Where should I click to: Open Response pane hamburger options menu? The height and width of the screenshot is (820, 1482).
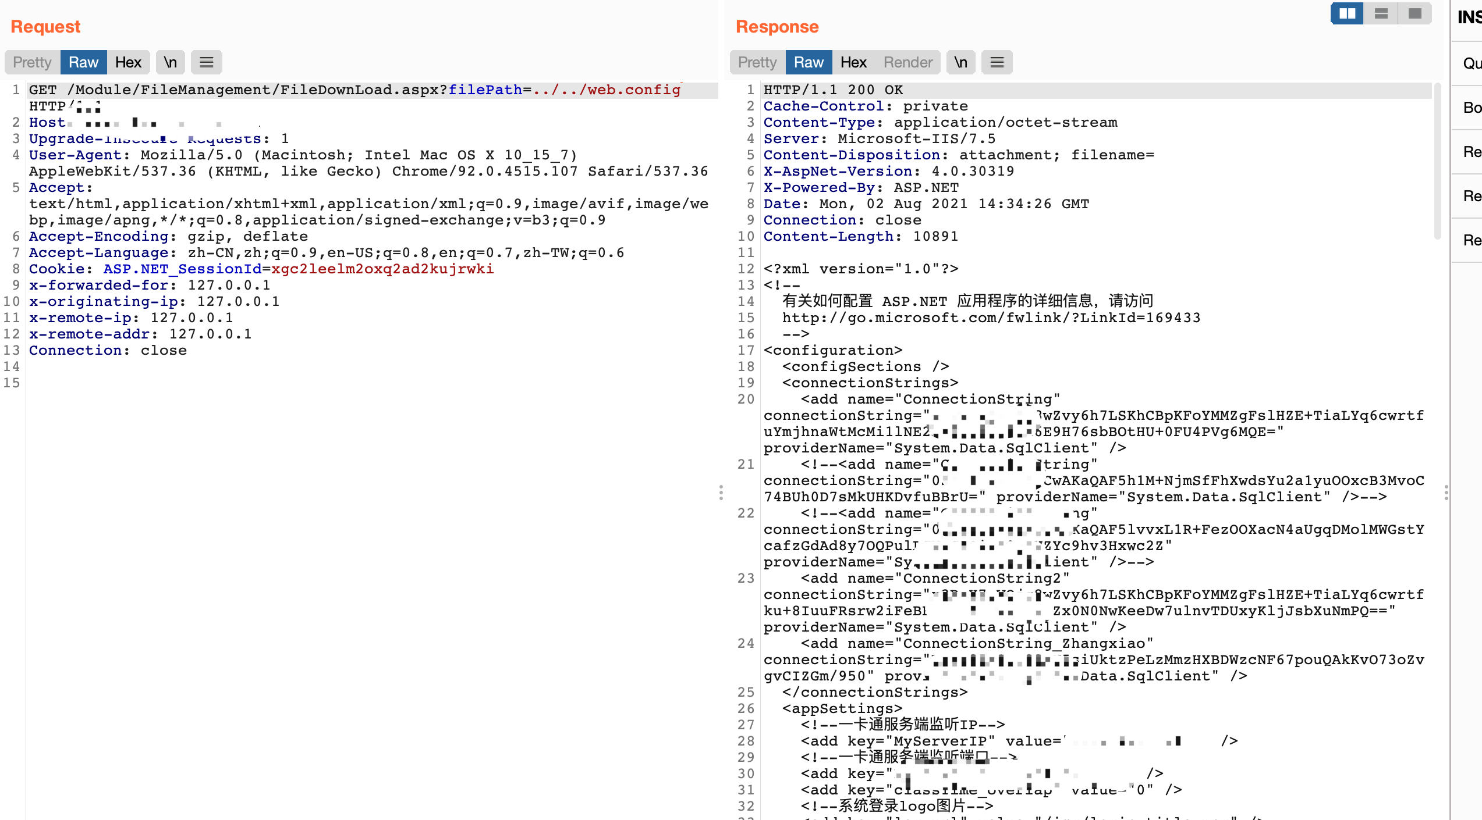pyautogui.click(x=997, y=62)
